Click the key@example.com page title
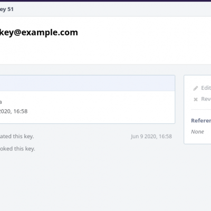The height and width of the screenshot is (211, 211). 39,32
